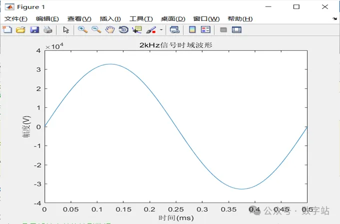The width and height of the screenshot is (340, 224).
Task: Insert Colorbar using toolbar icon
Action: (192, 29)
